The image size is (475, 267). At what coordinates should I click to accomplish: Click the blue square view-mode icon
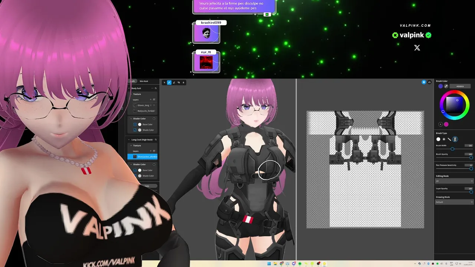[424, 82]
